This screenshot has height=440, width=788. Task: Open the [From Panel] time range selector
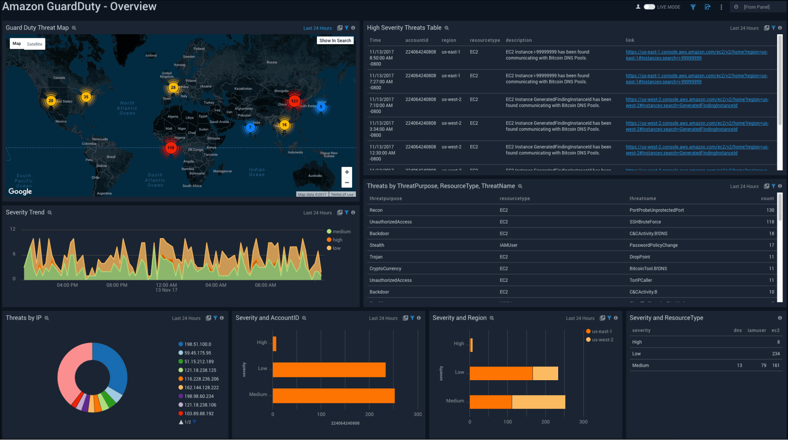pyautogui.click(x=757, y=7)
